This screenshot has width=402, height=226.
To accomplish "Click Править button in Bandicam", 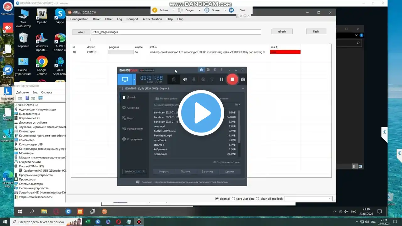I will tap(186, 172).
